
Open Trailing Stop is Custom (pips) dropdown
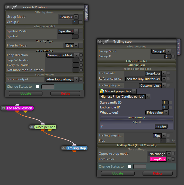[164, 86]
